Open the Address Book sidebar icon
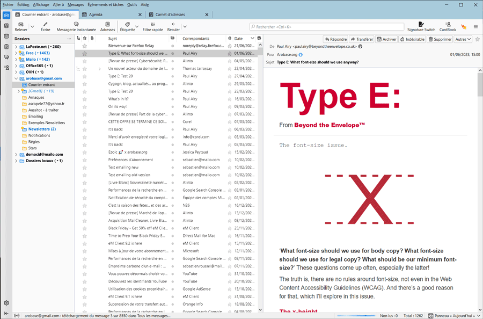483x319 pixels. point(6,26)
